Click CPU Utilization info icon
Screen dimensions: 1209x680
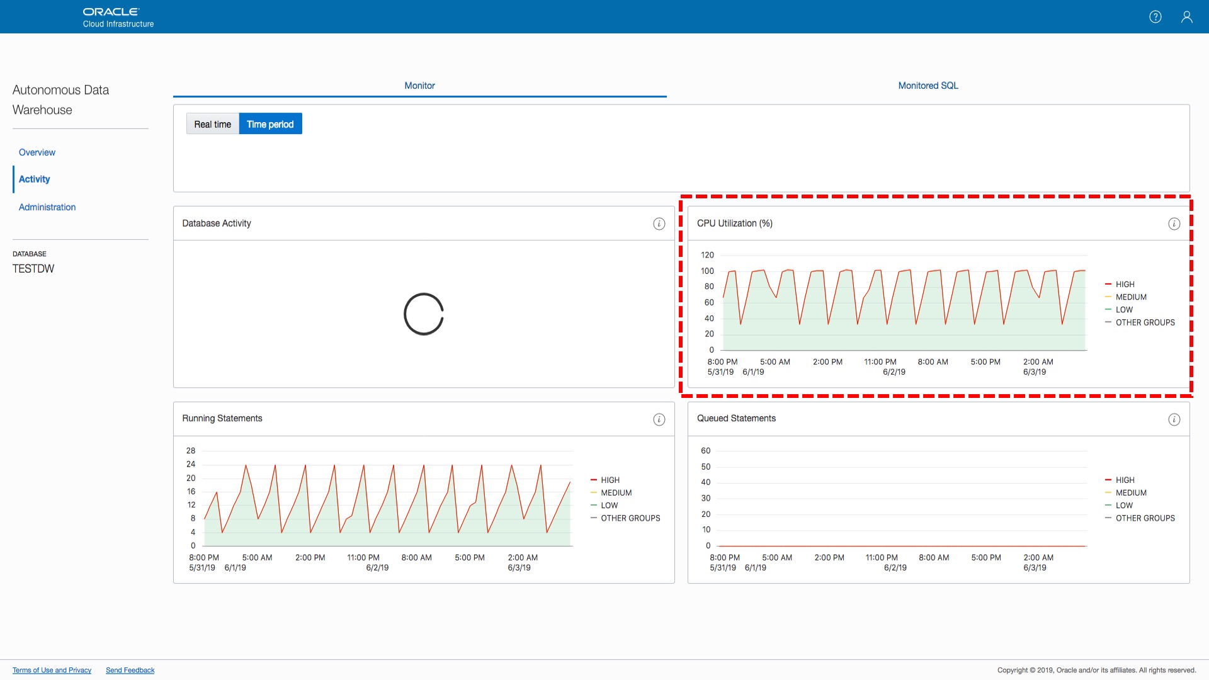(x=1174, y=224)
